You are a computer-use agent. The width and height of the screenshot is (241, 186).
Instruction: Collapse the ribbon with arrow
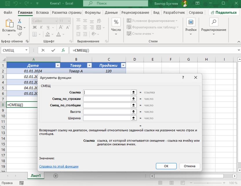(239, 41)
